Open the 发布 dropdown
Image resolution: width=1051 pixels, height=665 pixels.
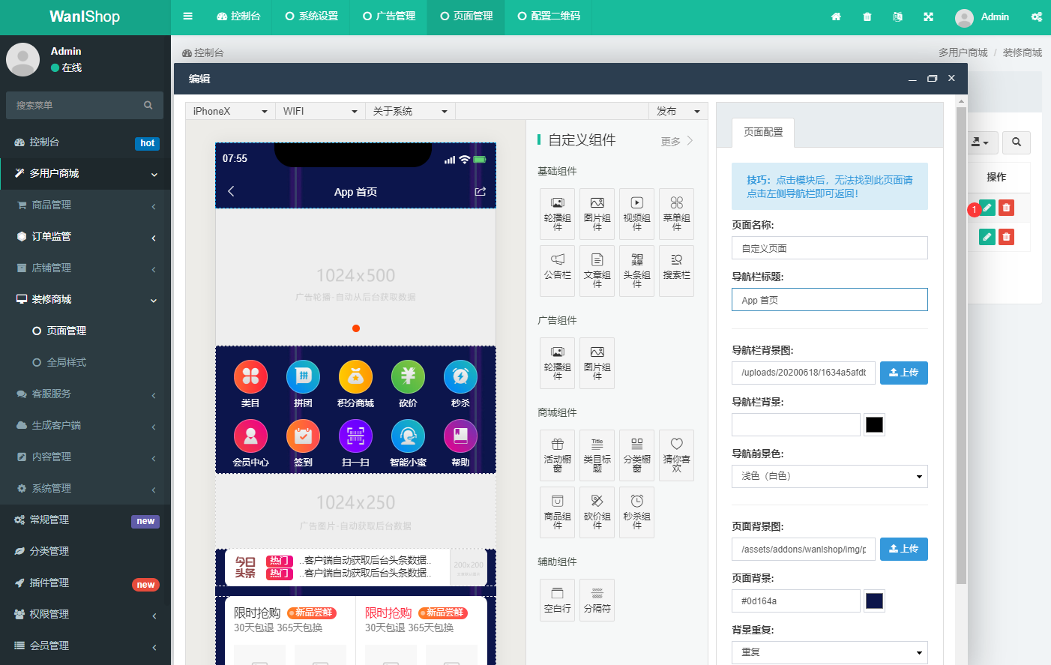coord(678,111)
